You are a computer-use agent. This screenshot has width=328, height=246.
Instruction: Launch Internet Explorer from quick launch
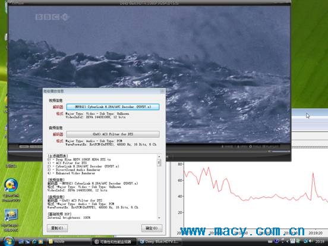(34, 242)
